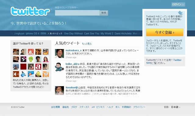Open ビジネス footer link

point(101,107)
